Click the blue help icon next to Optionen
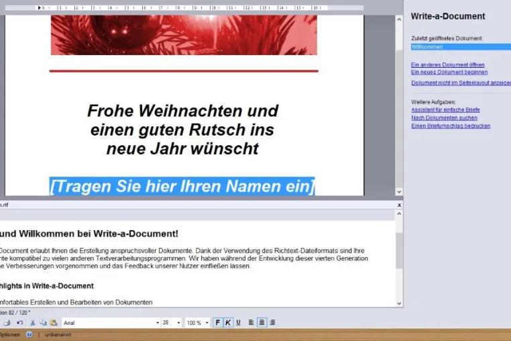Screen dimensions: 511x341 point(30,334)
